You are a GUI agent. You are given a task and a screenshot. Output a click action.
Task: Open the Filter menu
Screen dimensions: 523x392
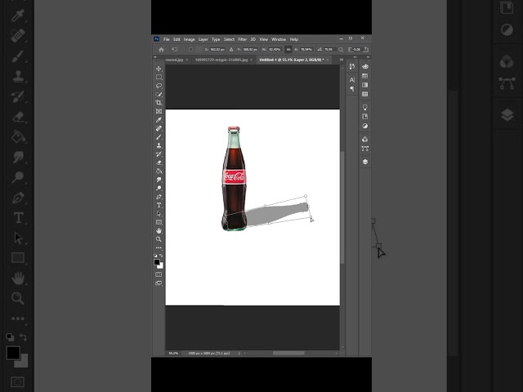coord(243,39)
